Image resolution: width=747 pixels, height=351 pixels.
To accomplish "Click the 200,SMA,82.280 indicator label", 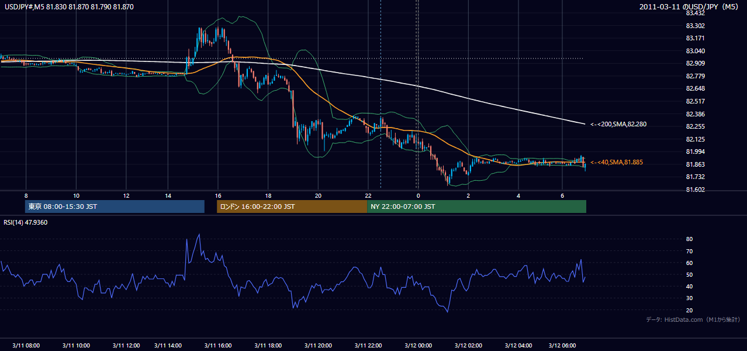I will [618, 124].
